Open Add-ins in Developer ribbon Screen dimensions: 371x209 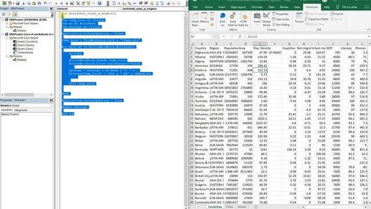223,19
